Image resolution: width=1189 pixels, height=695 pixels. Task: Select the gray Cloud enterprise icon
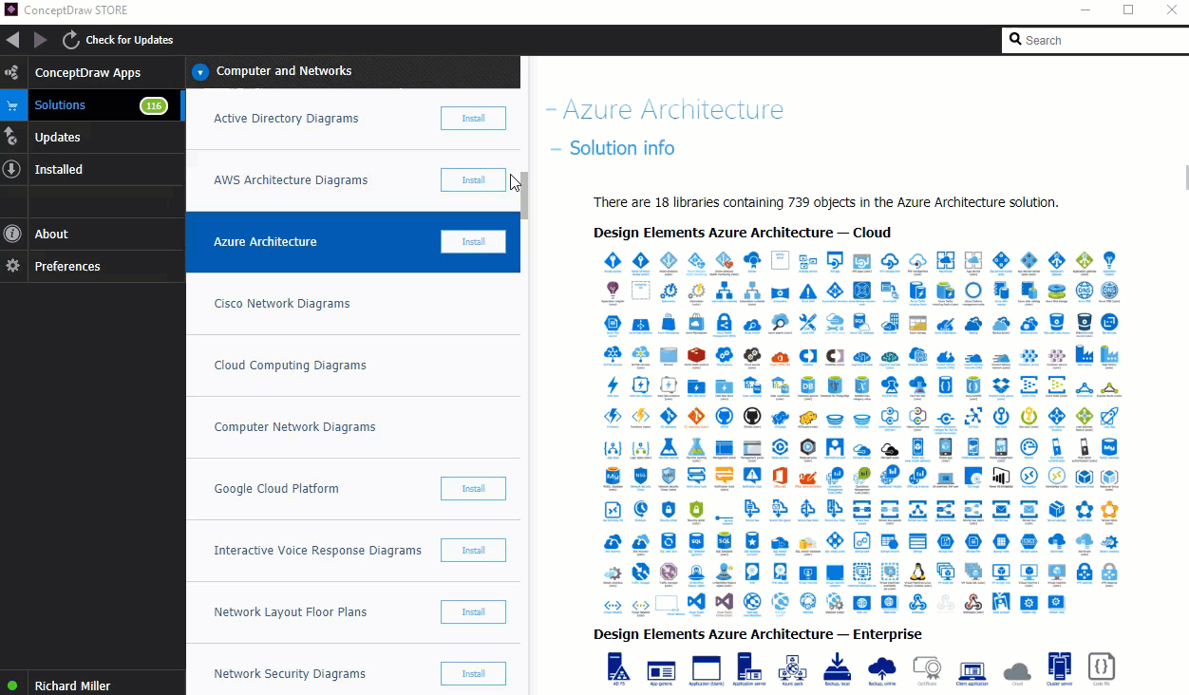1017,672
